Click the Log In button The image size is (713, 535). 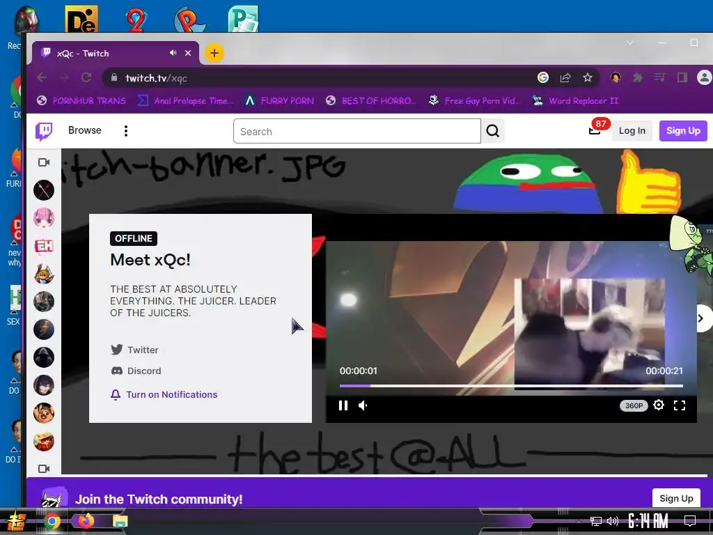click(x=632, y=130)
